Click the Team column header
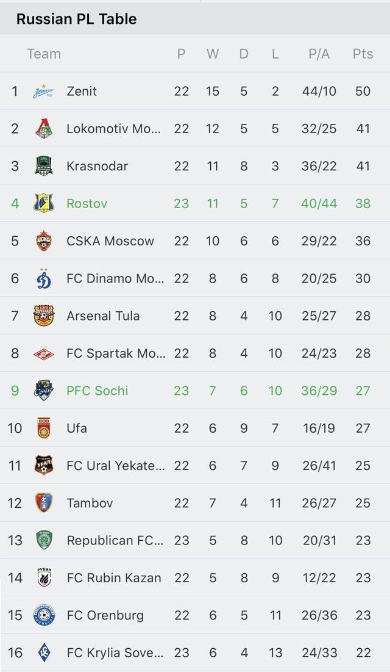 44,54
